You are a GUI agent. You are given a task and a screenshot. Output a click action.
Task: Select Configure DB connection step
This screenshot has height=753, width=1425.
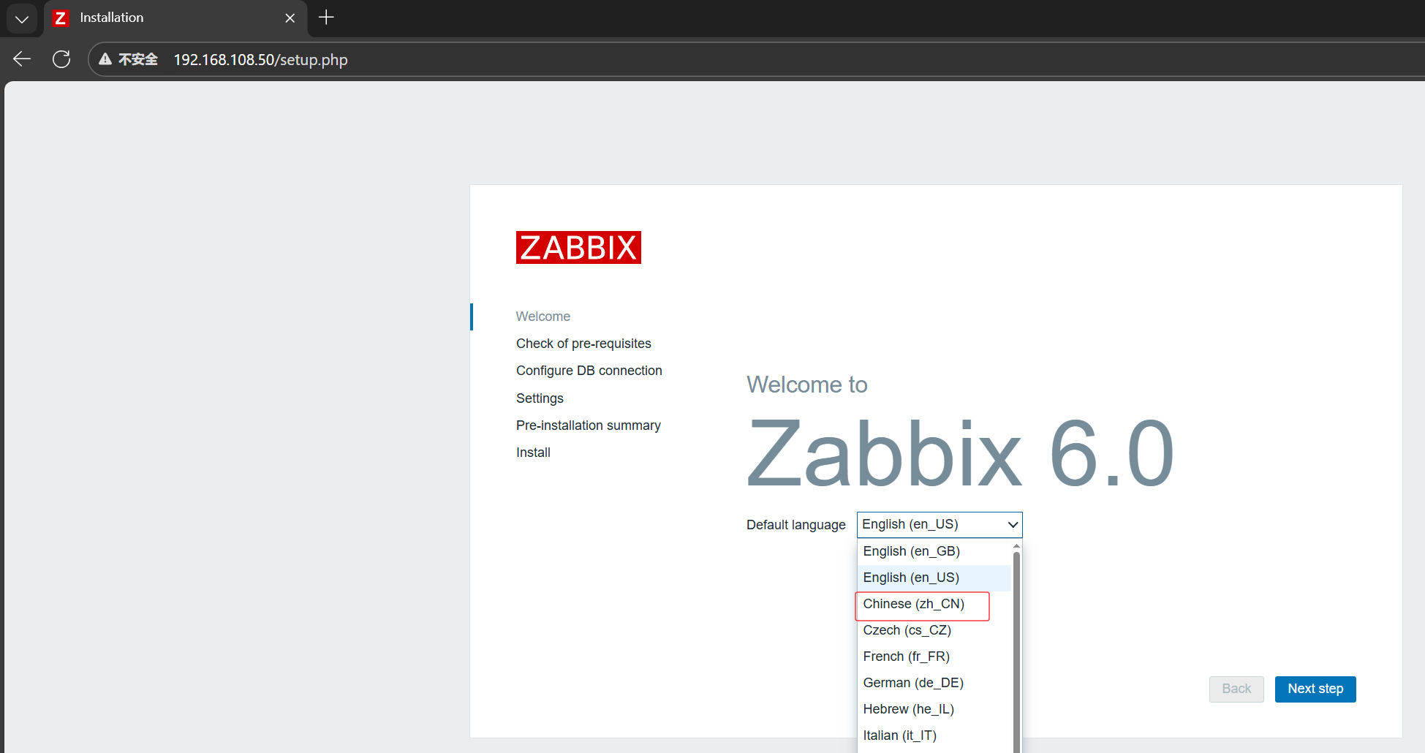tap(589, 371)
